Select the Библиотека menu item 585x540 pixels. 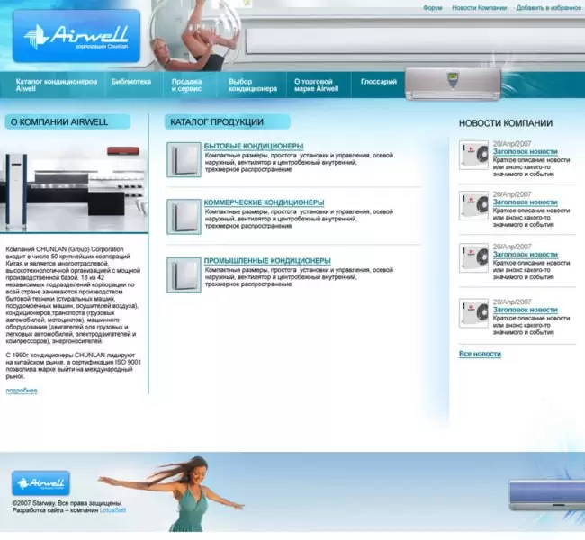tap(131, 82)
